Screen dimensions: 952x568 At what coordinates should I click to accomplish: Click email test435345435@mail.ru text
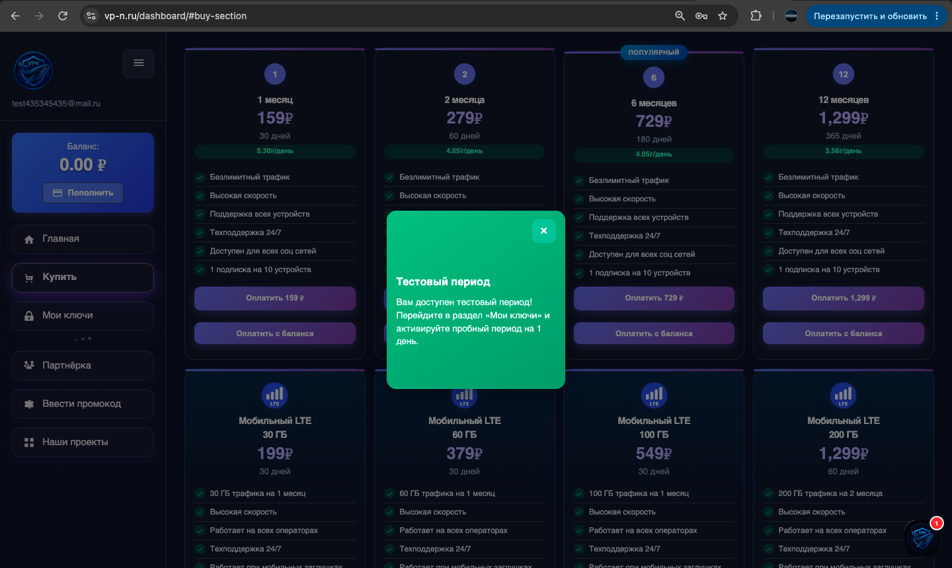(56, 104)
